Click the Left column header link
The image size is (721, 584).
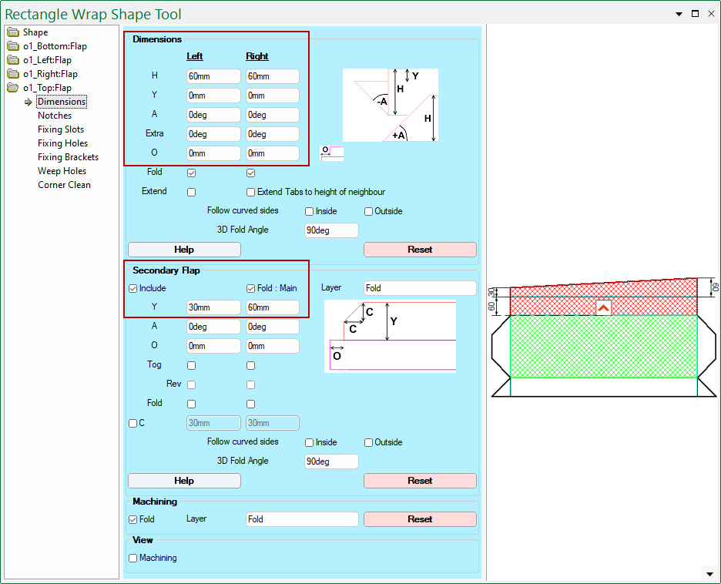click(x=195, y=56)
